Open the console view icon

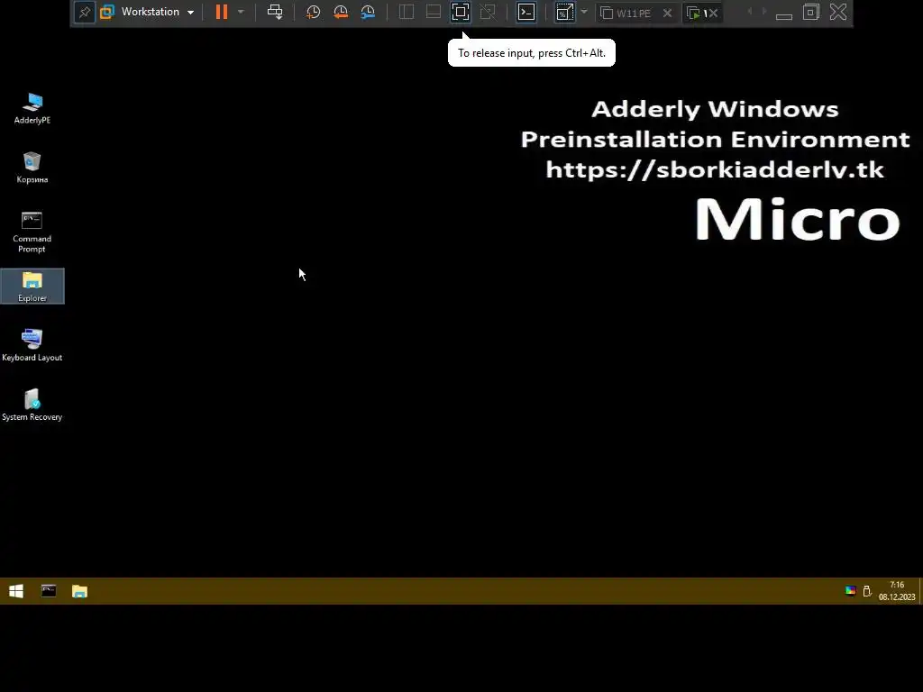click(x=526, y=12)
